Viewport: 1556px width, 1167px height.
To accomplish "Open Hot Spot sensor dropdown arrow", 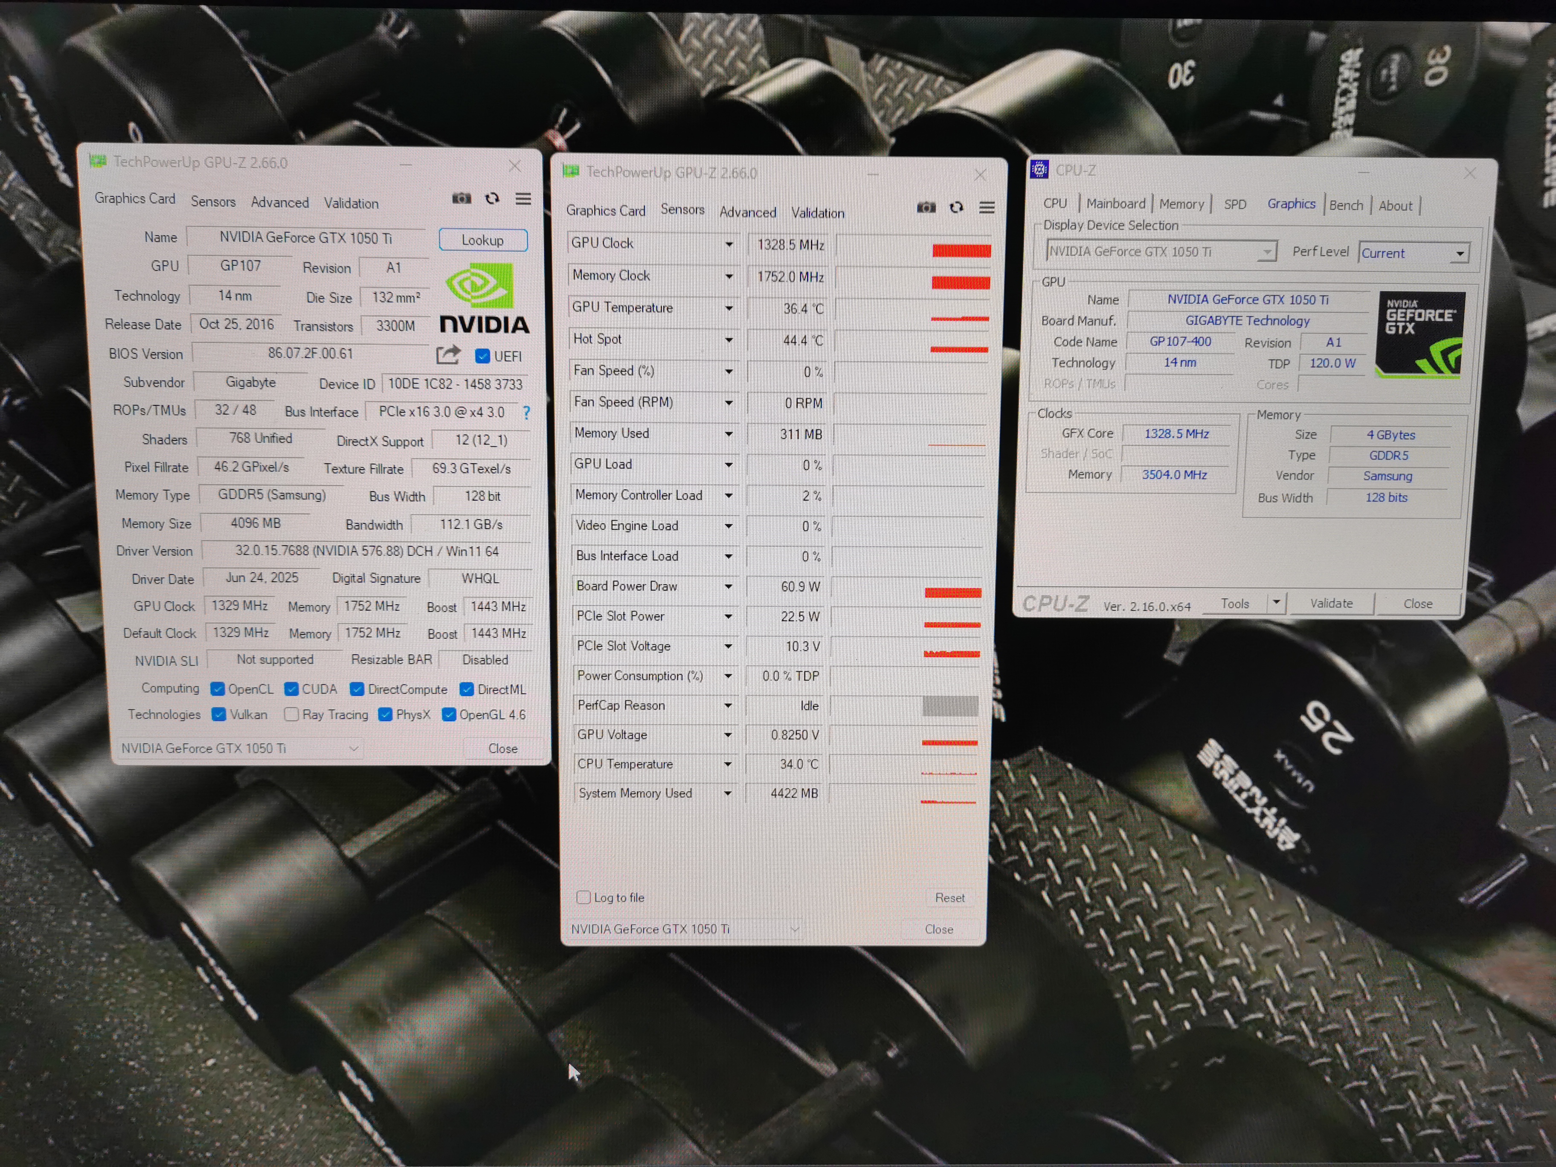I will [729, 340].
